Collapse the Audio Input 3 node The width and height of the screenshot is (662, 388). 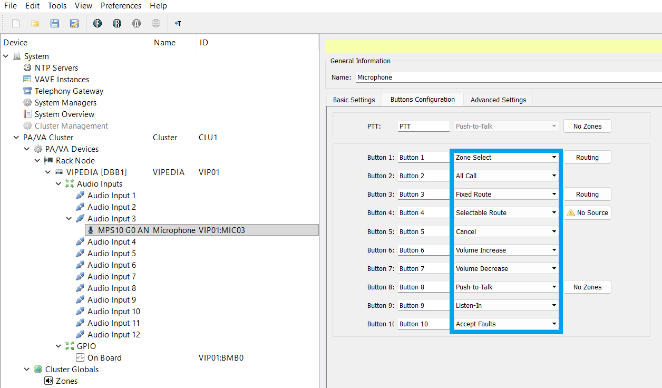pyautogui.click(x=69, y=219)
